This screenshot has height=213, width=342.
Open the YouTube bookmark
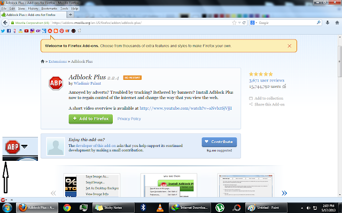click(26, 31)
